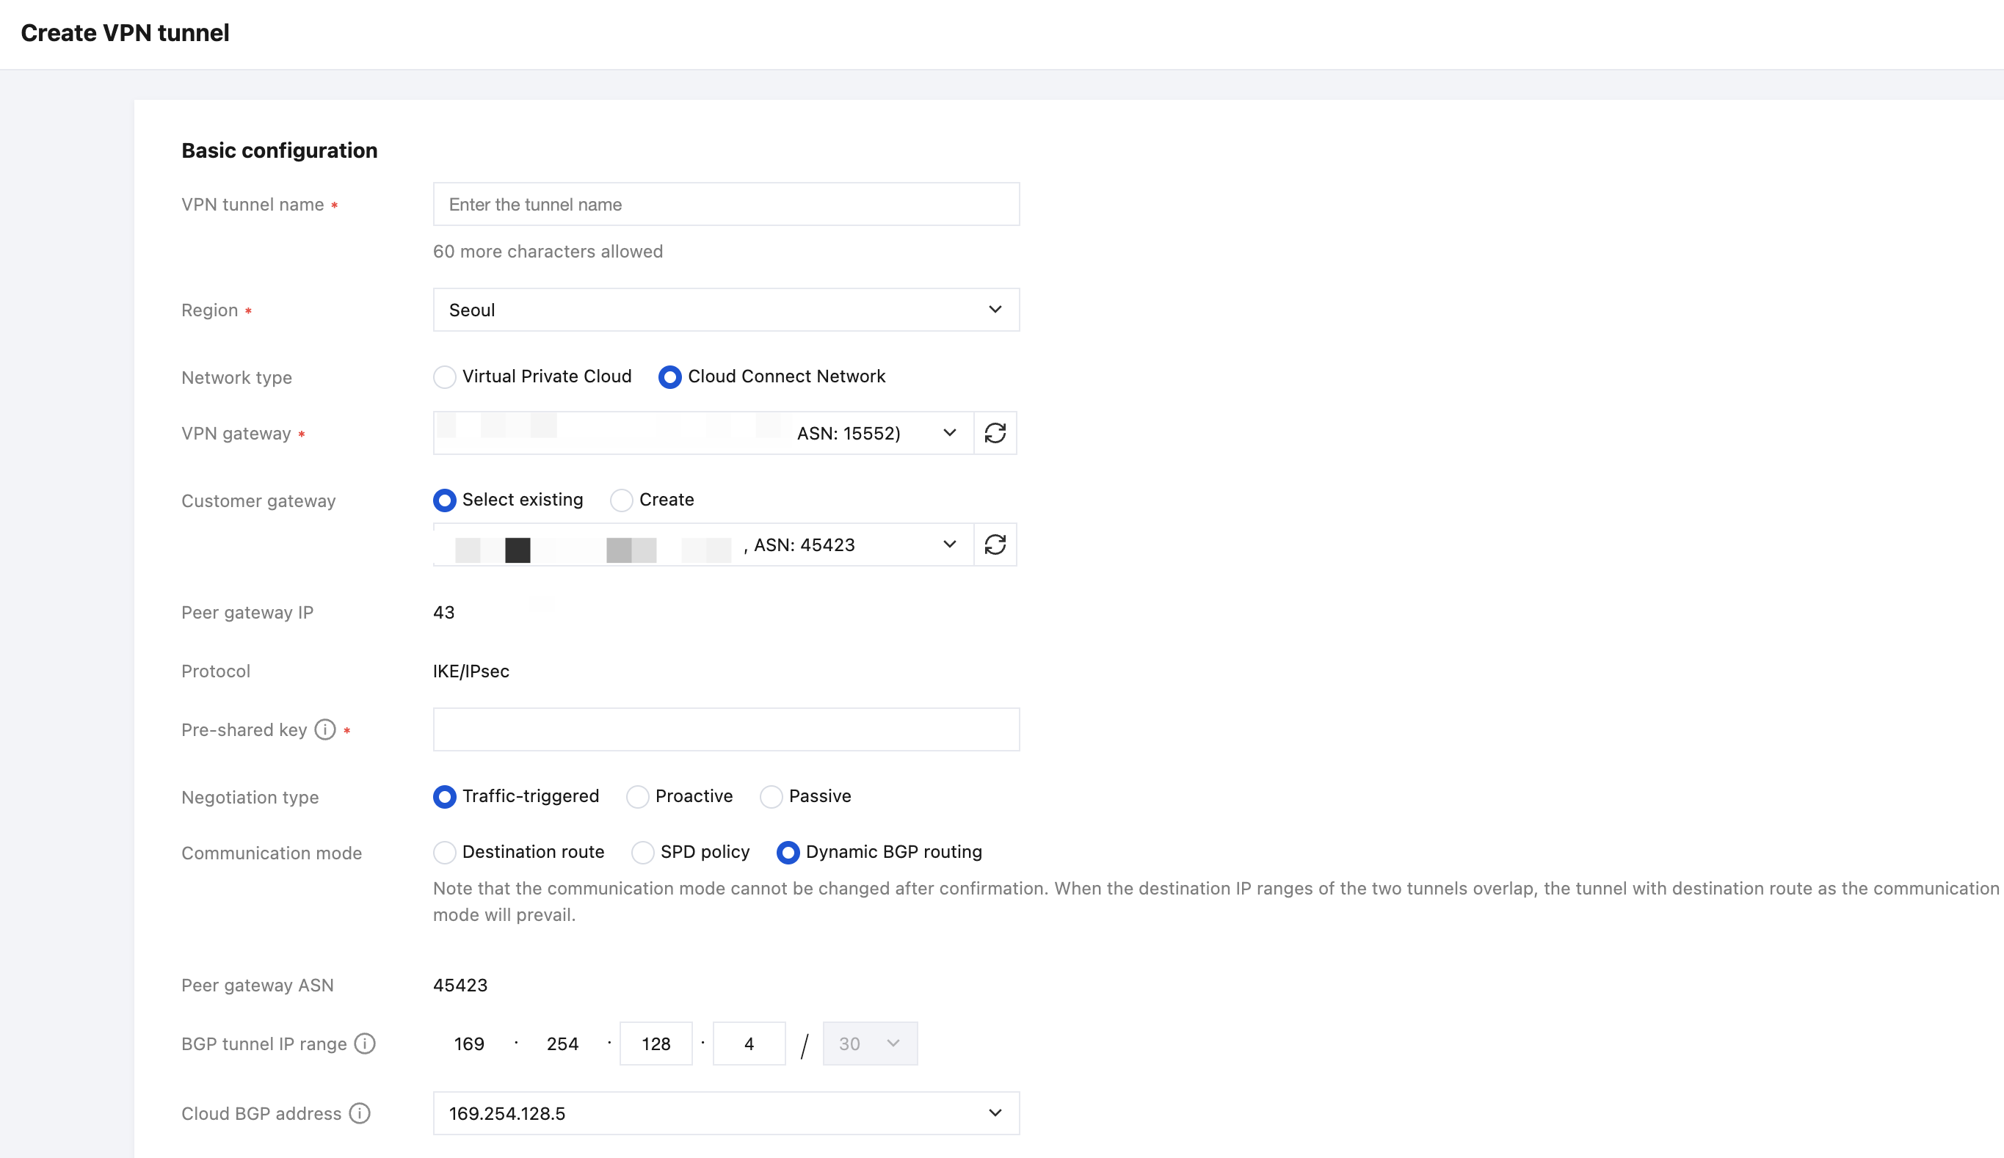Open Cloud BGP address dropdown 169.254.128.5
Image resolution: width=2004 pixels, height=1158 pixels.
(726, 1113)
